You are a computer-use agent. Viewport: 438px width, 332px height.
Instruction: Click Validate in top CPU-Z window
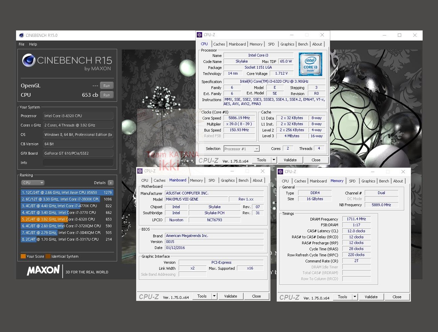tap(290, 160)
